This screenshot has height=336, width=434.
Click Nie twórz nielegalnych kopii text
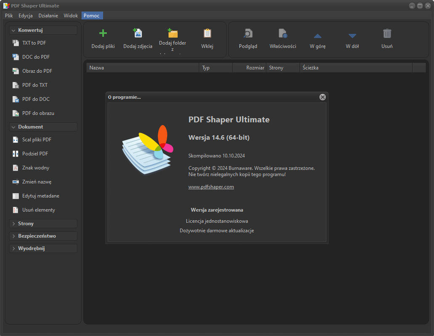(237, 174)
